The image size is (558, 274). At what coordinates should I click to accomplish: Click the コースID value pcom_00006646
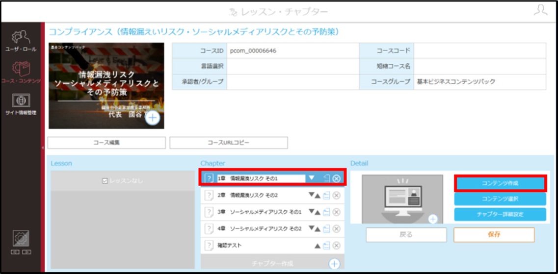(x=253, y=51)
